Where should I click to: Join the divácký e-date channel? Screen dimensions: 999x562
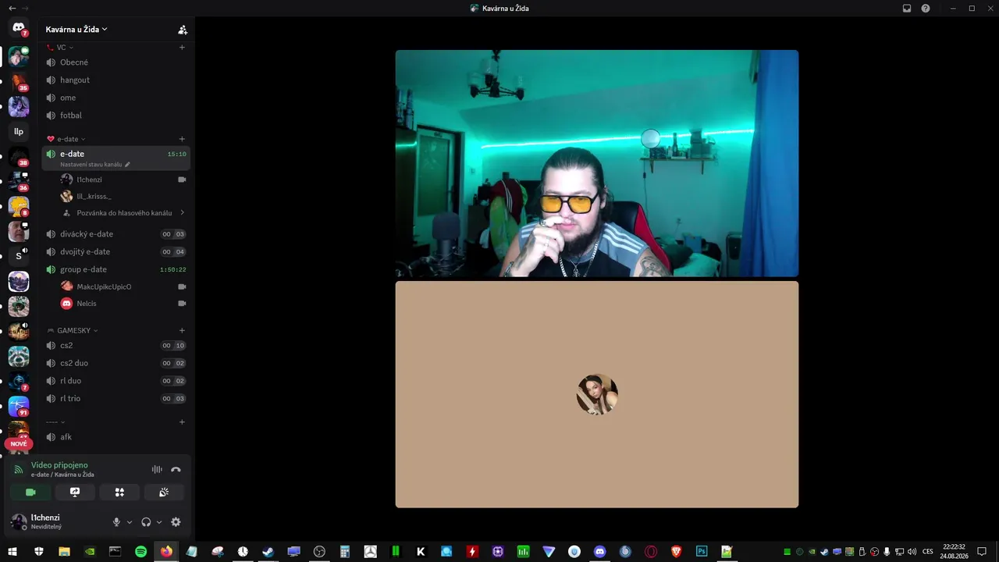(116, 234)
